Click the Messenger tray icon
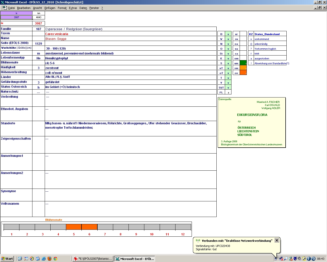Image resolution: width=327 pixels, height=262 pixels. [x=290, y=259]
